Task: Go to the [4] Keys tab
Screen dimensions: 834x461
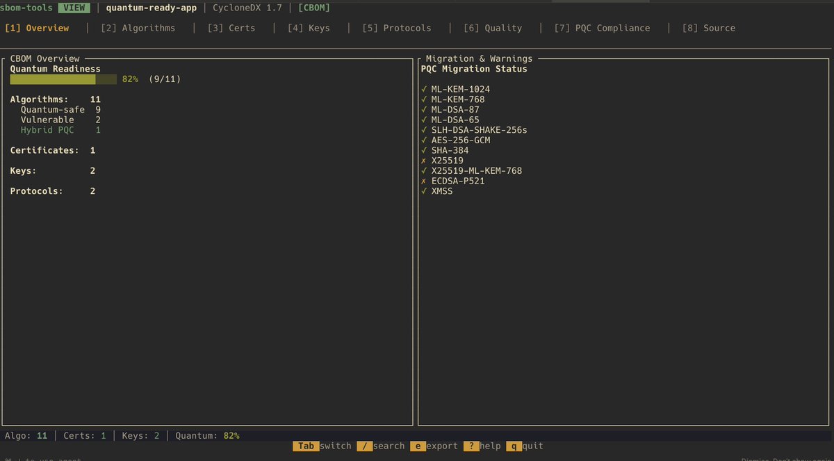Action: tap(309, 28)
